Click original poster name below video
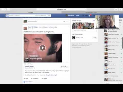The image size is (123, 92). click(29, 66)
